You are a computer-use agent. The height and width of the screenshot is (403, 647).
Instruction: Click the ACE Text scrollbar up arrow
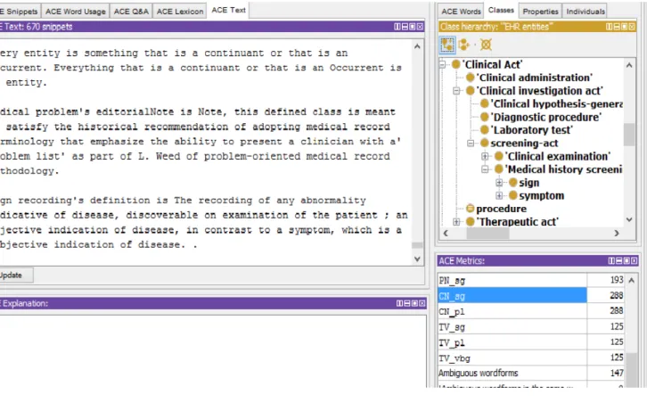coord(417,46)
